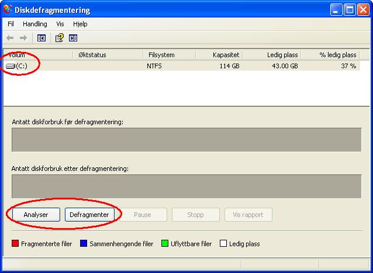Sort by the Øktstatus column header
The width and height of the screenshot is (373, 273).
click(x=108, y=55)
